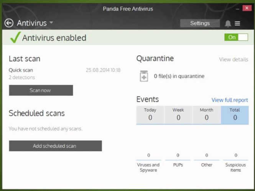255x191 pixels.
Task: Click the Other events count column
Action: (x=207, y=160)
